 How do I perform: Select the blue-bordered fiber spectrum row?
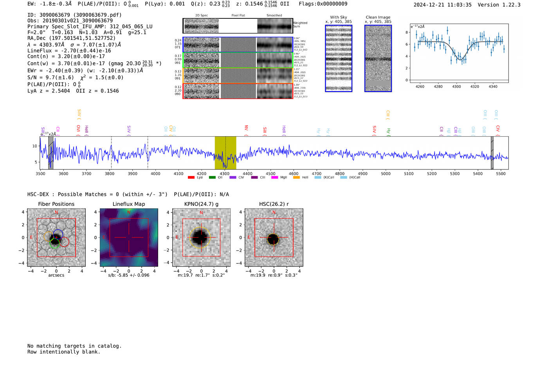pos(238,45)
